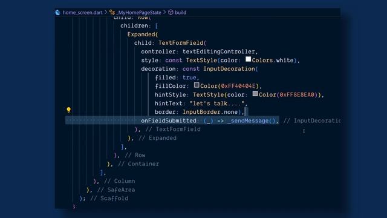Image resolution: width=387 pixels, height=218 pixels.
Task: Click the Colors.white text
Action: point(273,61)
